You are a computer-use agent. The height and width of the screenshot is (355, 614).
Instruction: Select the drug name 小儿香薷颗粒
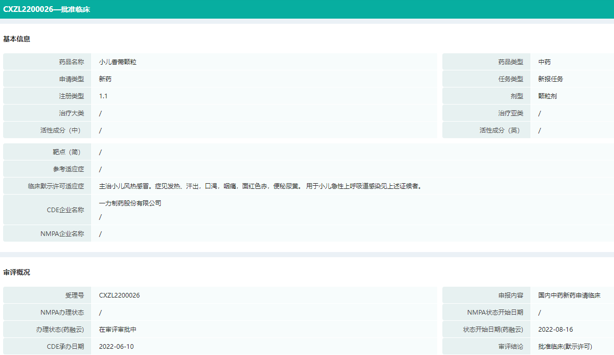point(118,62)
